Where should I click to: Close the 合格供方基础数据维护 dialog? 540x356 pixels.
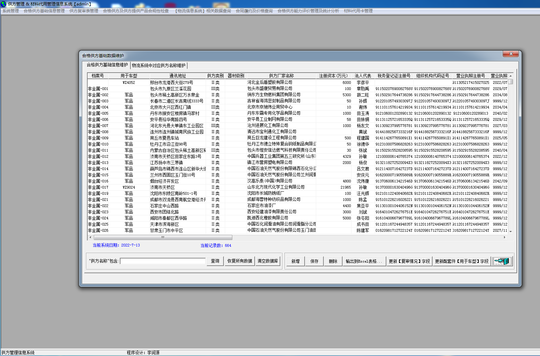(x=511, y=54)
